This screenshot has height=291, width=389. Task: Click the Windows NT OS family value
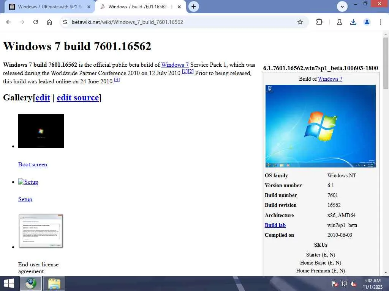pos(342,175)
